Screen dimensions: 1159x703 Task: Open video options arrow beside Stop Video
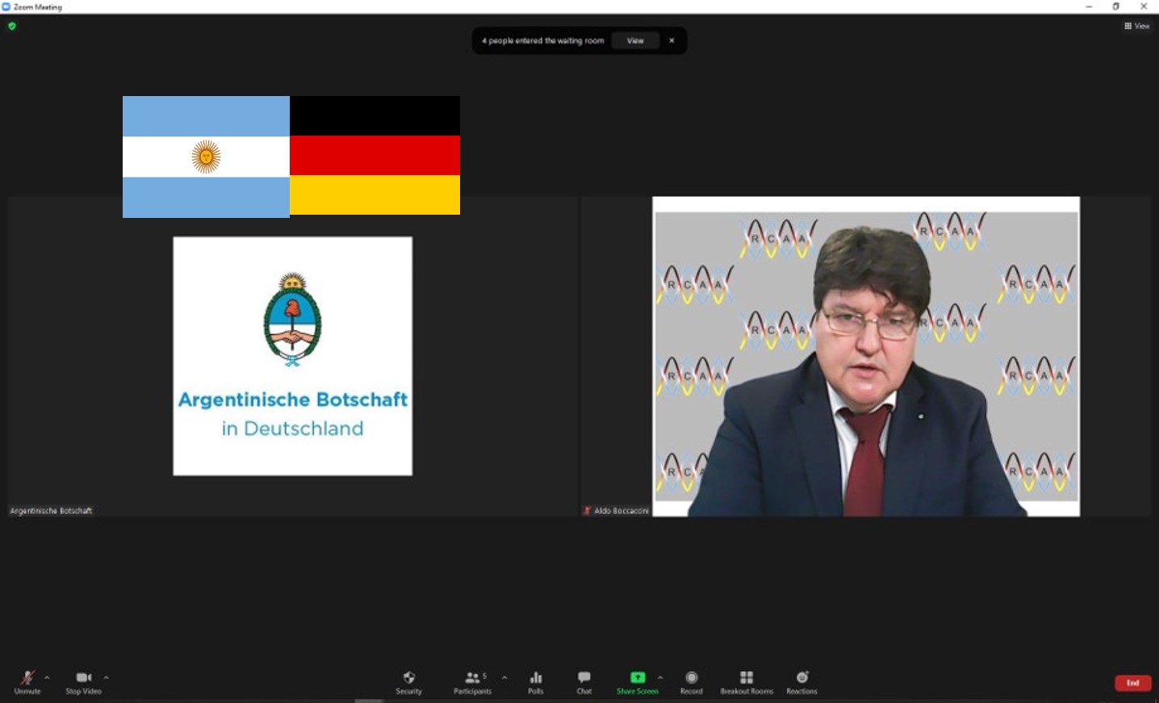pyautogui.click(x=106, y=677)
